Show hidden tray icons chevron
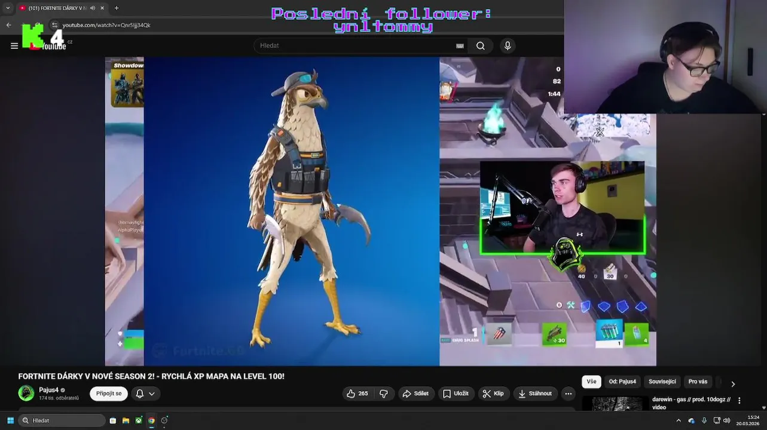 [x=679, y=420]
